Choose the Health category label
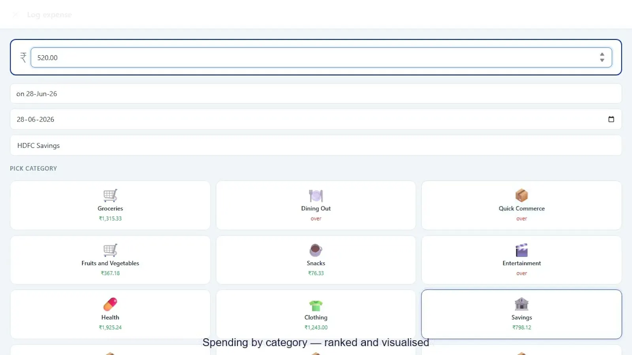The image size is (632, 355). point(110,317)
